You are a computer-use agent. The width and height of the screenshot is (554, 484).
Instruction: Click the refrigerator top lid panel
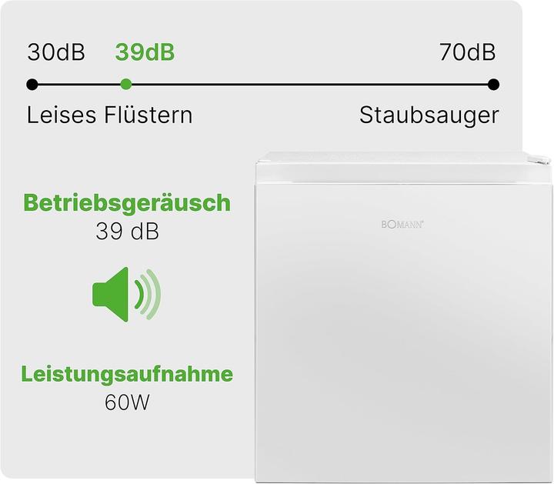click(402, 168)
